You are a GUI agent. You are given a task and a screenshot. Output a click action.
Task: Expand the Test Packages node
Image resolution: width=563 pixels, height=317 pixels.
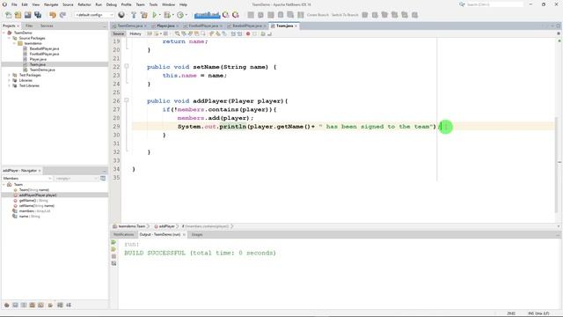(x=9, y=75)
